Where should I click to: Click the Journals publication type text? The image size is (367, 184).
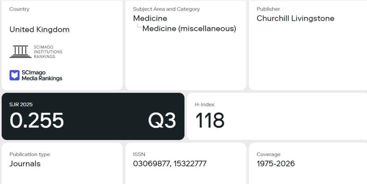[25, 164]
